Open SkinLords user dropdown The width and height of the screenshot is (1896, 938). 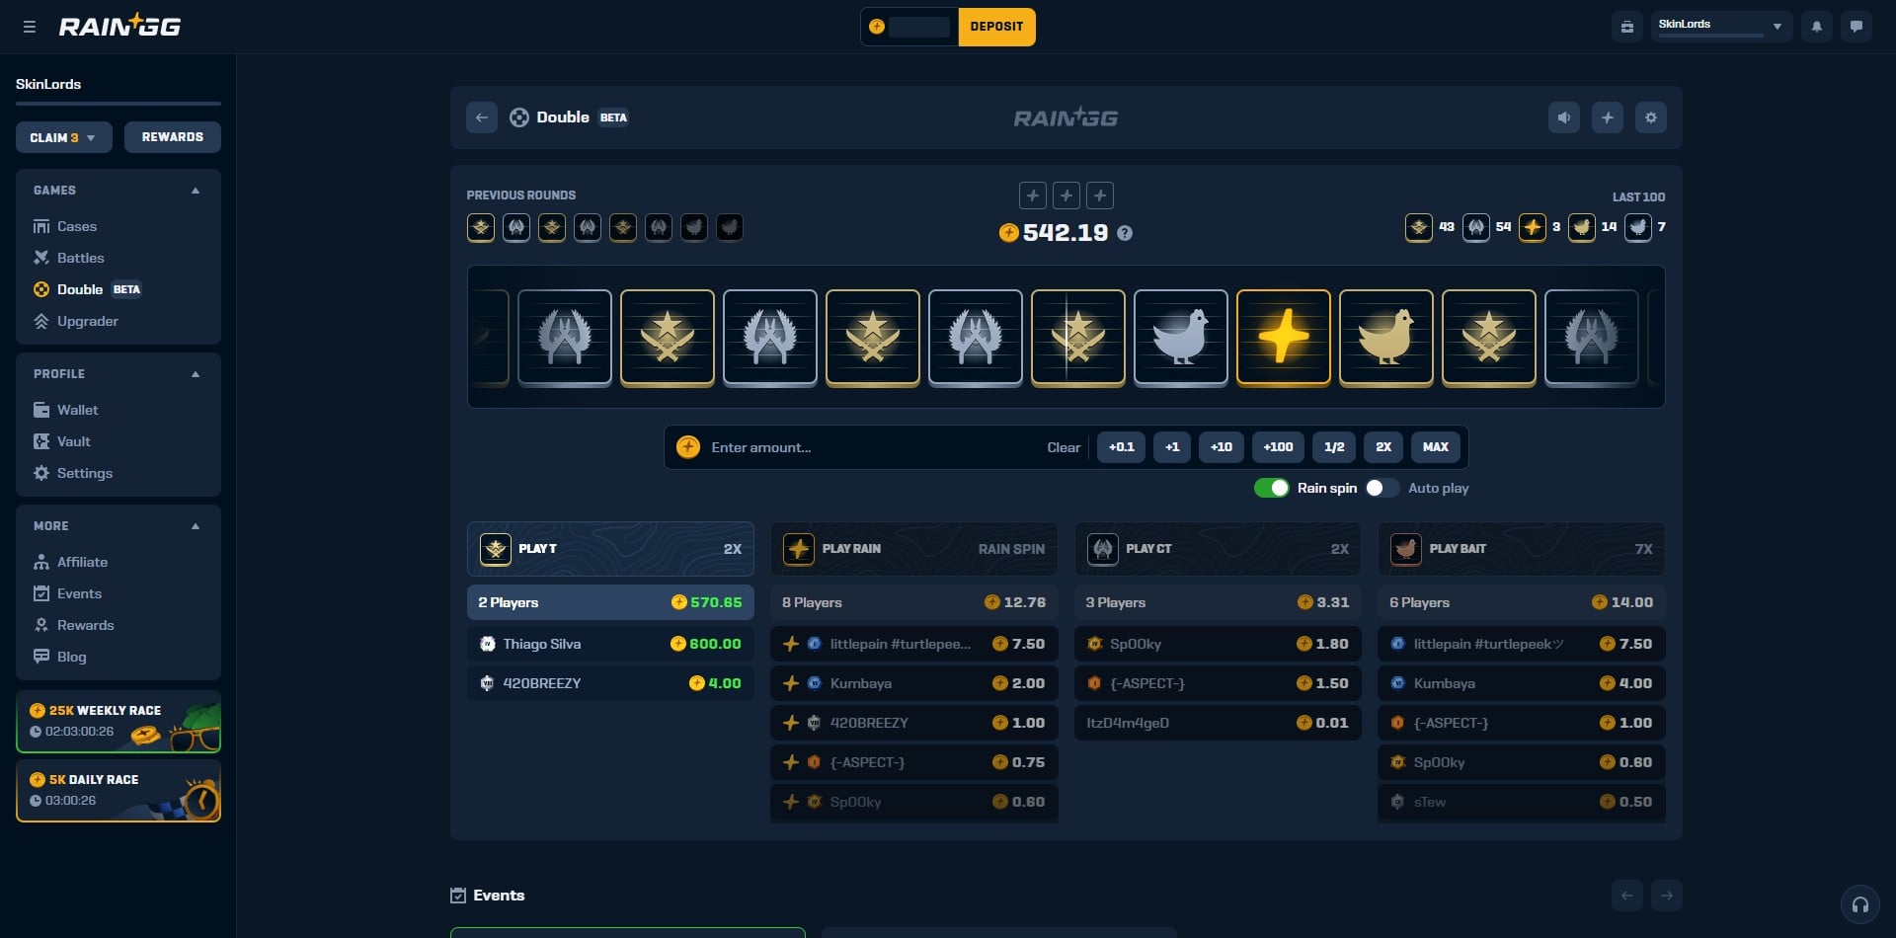point(1720,27)
